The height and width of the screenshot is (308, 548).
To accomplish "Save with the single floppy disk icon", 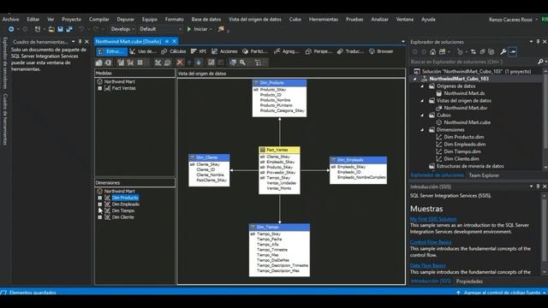I will coord(60,29).
